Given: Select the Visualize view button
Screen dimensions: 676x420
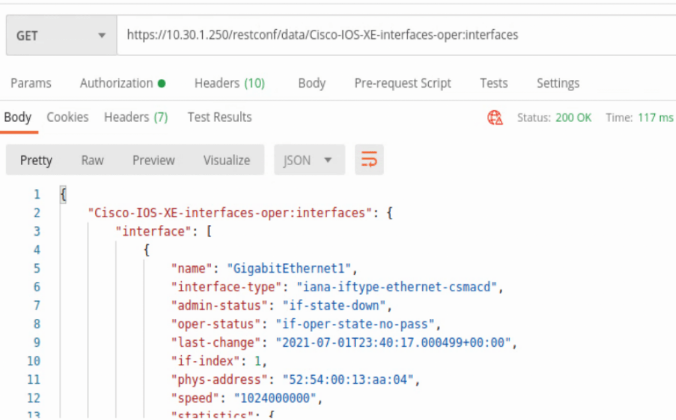Looking at the screenshot, I should tap(227, 160).
